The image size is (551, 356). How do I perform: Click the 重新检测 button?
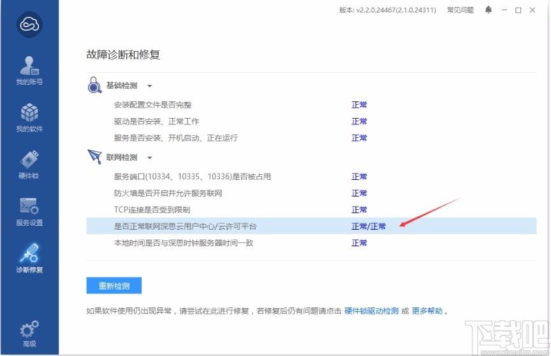pos(114,285)
